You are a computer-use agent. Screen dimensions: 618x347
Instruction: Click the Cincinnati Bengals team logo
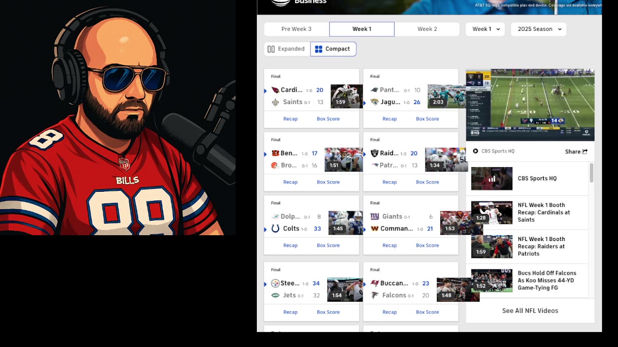point(275,153)
